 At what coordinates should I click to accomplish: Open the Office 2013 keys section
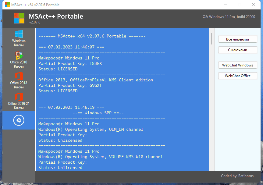pos(19,80)
